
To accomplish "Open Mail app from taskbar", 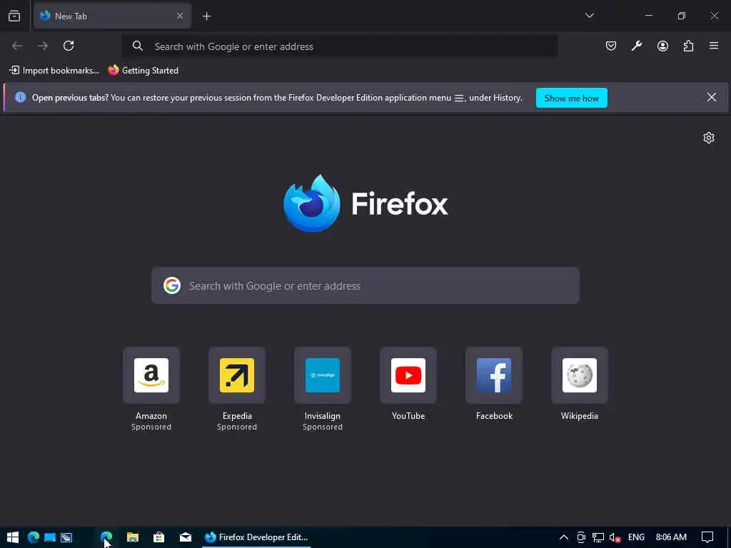I will coord(186,537).
